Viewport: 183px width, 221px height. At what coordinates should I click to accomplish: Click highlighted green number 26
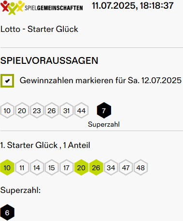click(x=96, y=167)
